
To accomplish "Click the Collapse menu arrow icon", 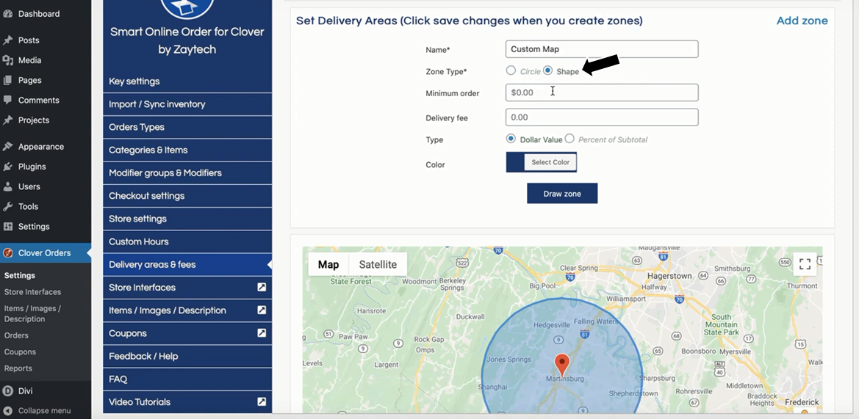I will click(7, 411).
